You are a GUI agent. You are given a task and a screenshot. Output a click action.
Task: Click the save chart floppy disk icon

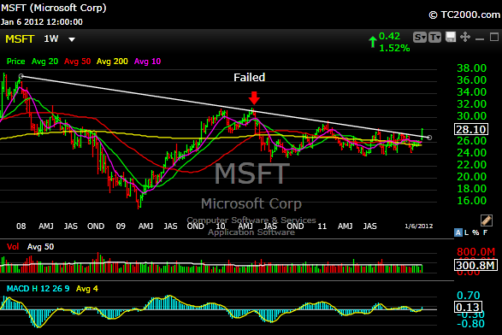[x=451, y=37]
